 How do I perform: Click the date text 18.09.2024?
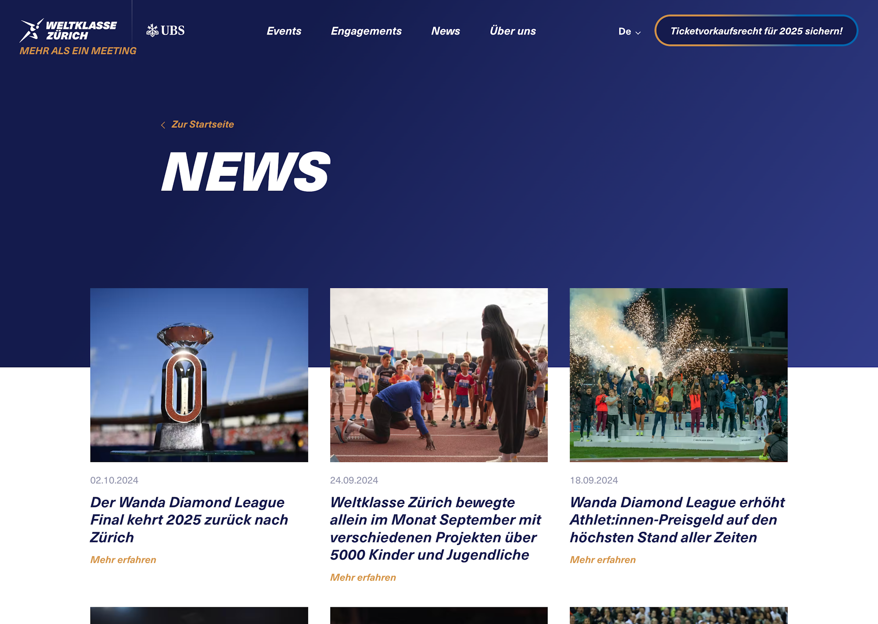[594, 481]
